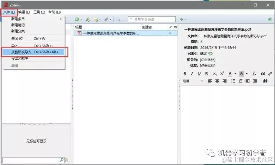This screenshot has height=165, width=275.
Task: Align text left in the note editor
Action: 210,81
